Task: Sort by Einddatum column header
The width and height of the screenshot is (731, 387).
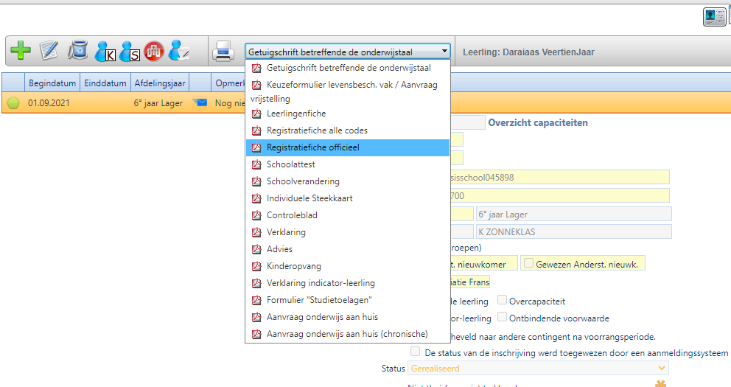Action: [105, 83]
